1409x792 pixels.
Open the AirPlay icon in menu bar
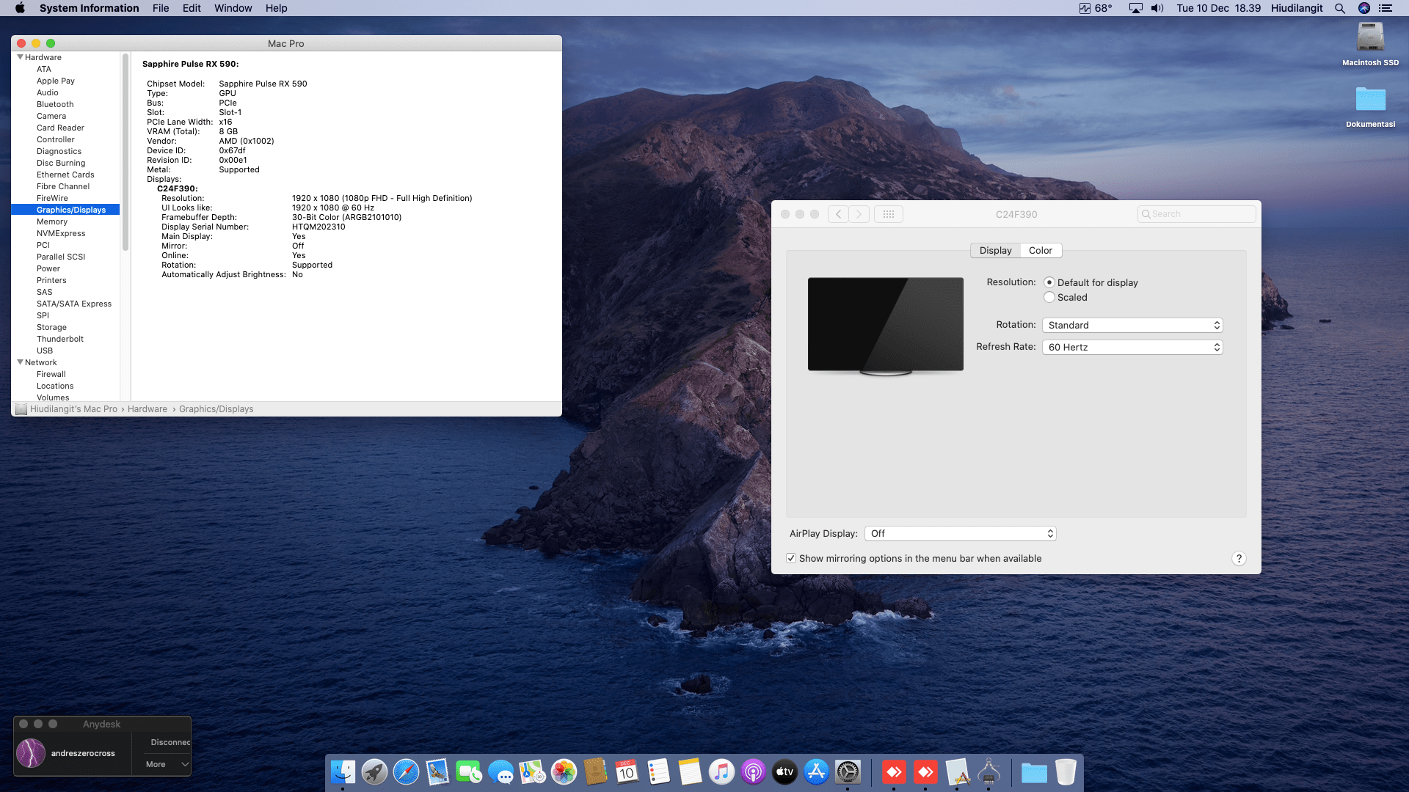pos(1135,8)
